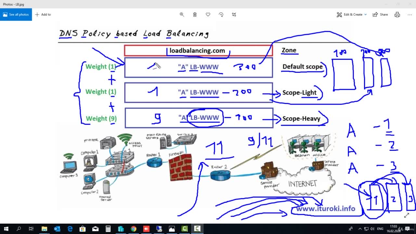Viewport: 416px width, 234px height.
Task: Click the loadbalancing.com zone text in photo
Action: click(197, 51)
